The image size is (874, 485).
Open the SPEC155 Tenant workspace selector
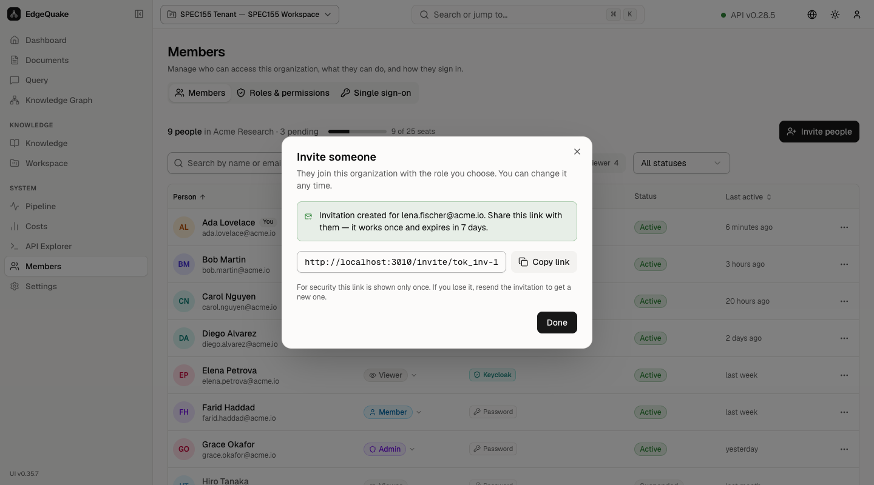249,15
